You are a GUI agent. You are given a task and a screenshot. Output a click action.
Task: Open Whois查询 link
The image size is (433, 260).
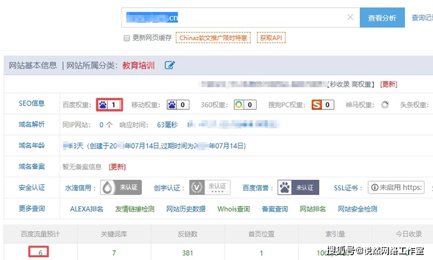click(233, 209)
